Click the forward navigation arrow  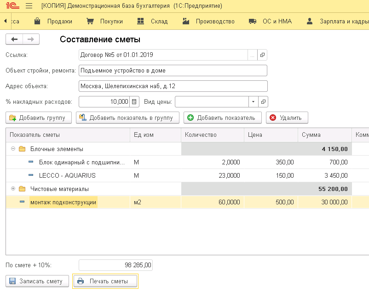point(31,39)
